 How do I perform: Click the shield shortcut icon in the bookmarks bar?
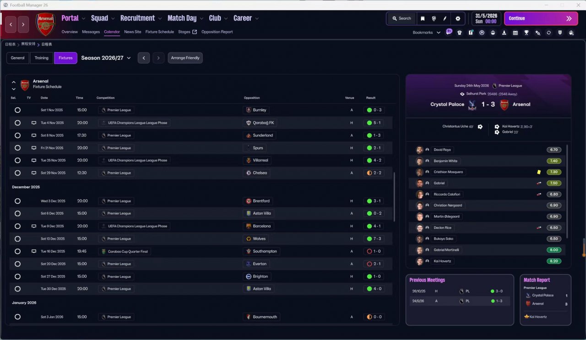pyautogui.click(x=560, y=33)
